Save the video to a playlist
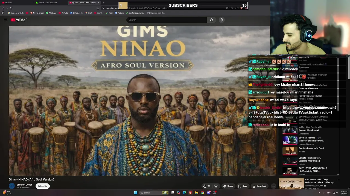The width and height of the screenshot is (350, 196). point(243,186)
